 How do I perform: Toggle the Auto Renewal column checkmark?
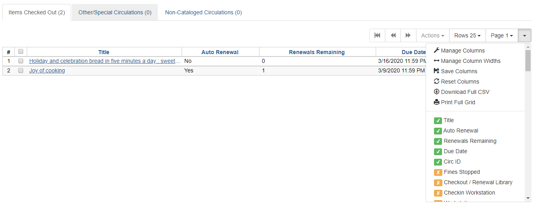pos(438,130)
